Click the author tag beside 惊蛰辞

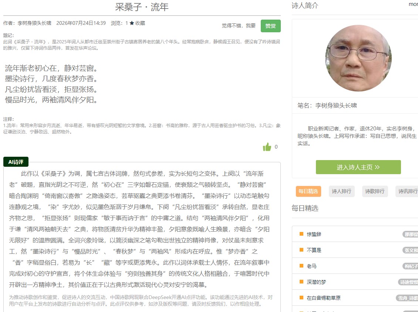(410, 234)
